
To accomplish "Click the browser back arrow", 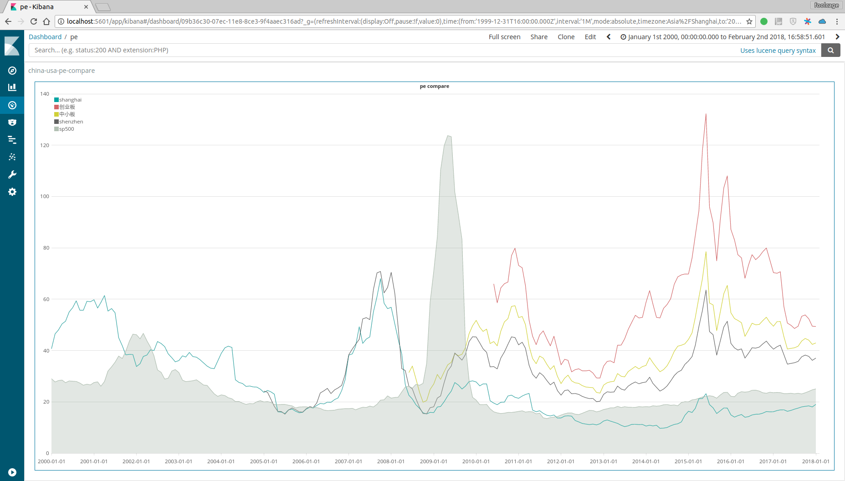I will [x=8, y=21].
